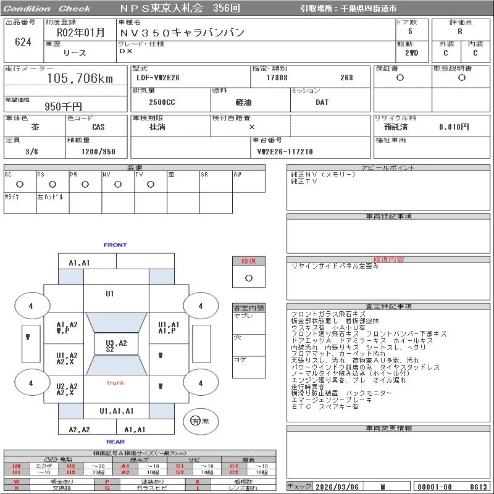Click fuel type '軽油'
Image resolution: width=494 pixels, height=494 pixels.
point(243,102)
